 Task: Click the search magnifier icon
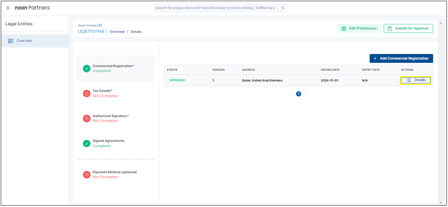click(283, 8)
